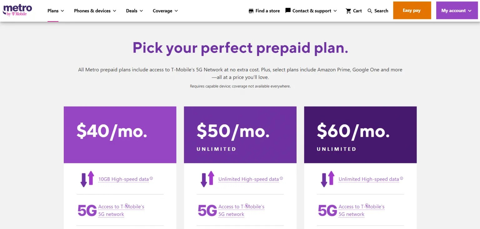Click data arrows icon in $60 plan
Screen dimensions: 480x229
pyautogui.click(x=327, y=179)
